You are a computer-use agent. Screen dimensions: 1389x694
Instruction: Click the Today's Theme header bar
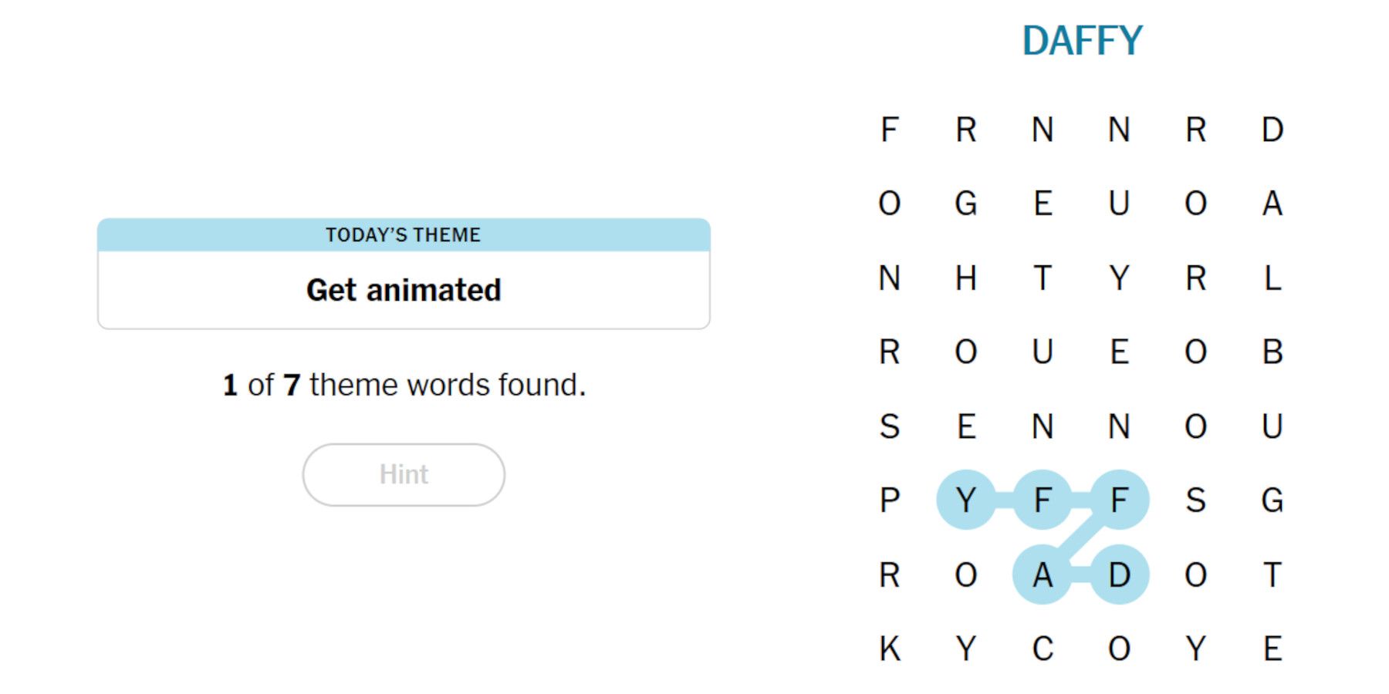[x=404, y=234]
